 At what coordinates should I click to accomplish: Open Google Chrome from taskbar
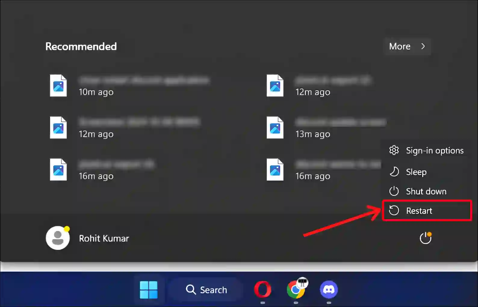(296, 290)
